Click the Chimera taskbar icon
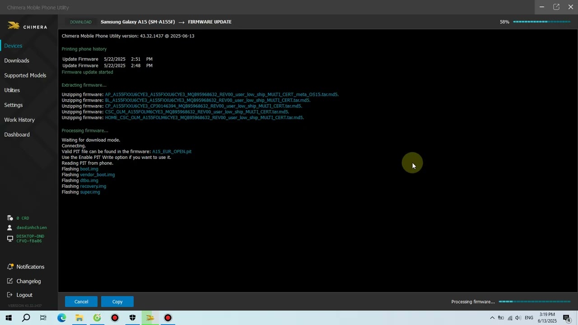Viewport: 578px width, 325px height. (x=150, y=318)
